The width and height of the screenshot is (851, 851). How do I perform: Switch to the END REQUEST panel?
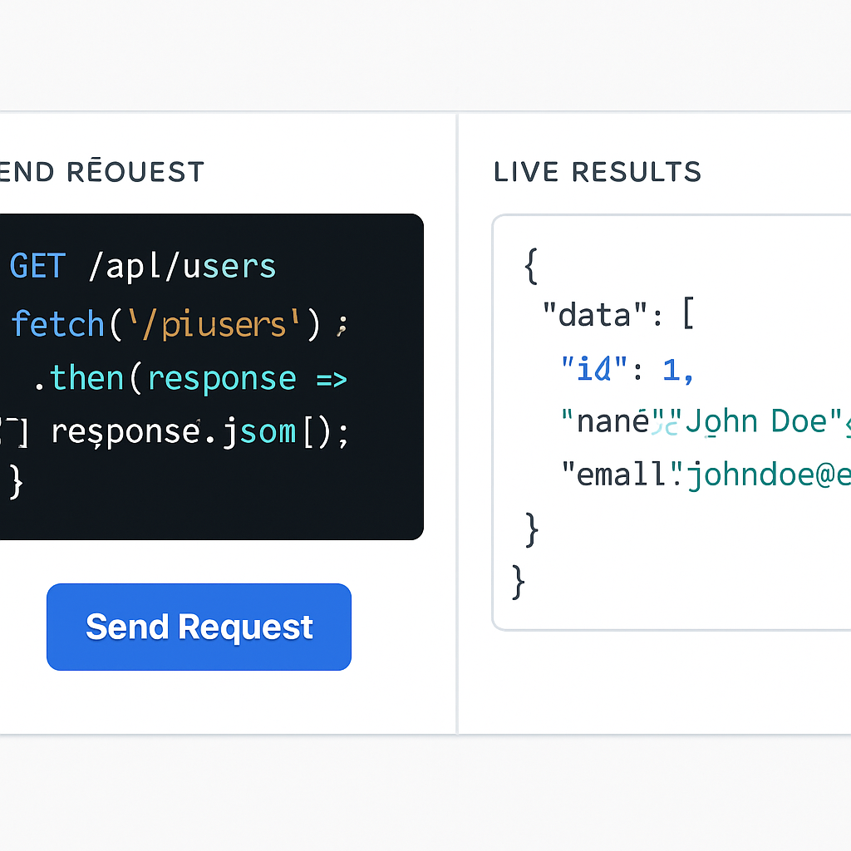tap(101, 171)
